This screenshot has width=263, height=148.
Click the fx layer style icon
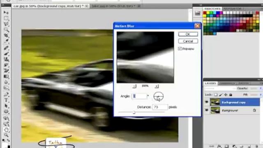pos(219,146)
